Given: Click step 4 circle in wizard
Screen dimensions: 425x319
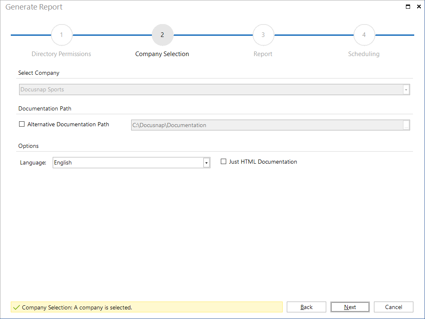Looking at the screenshot, I should (x=364, y=35).
